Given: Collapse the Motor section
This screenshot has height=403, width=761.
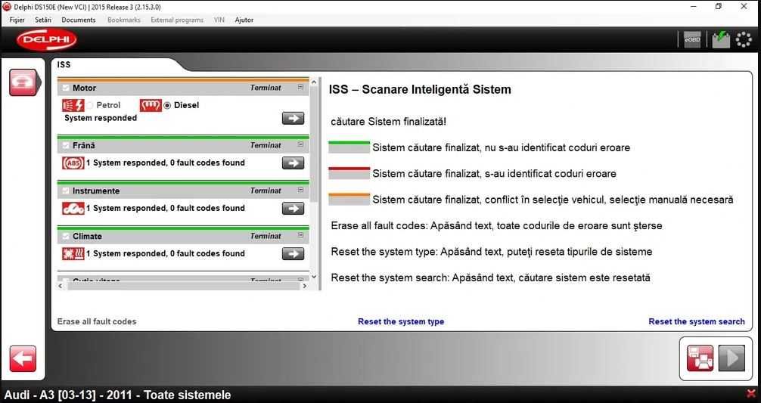Looking at the screenshot, I should tap(300, 87).
